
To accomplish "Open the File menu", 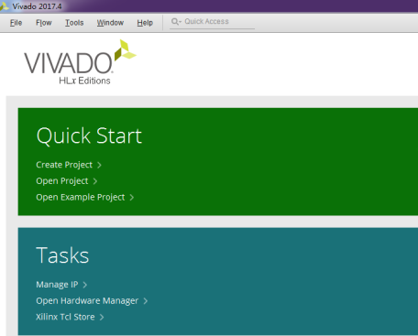I will (16, 23).
